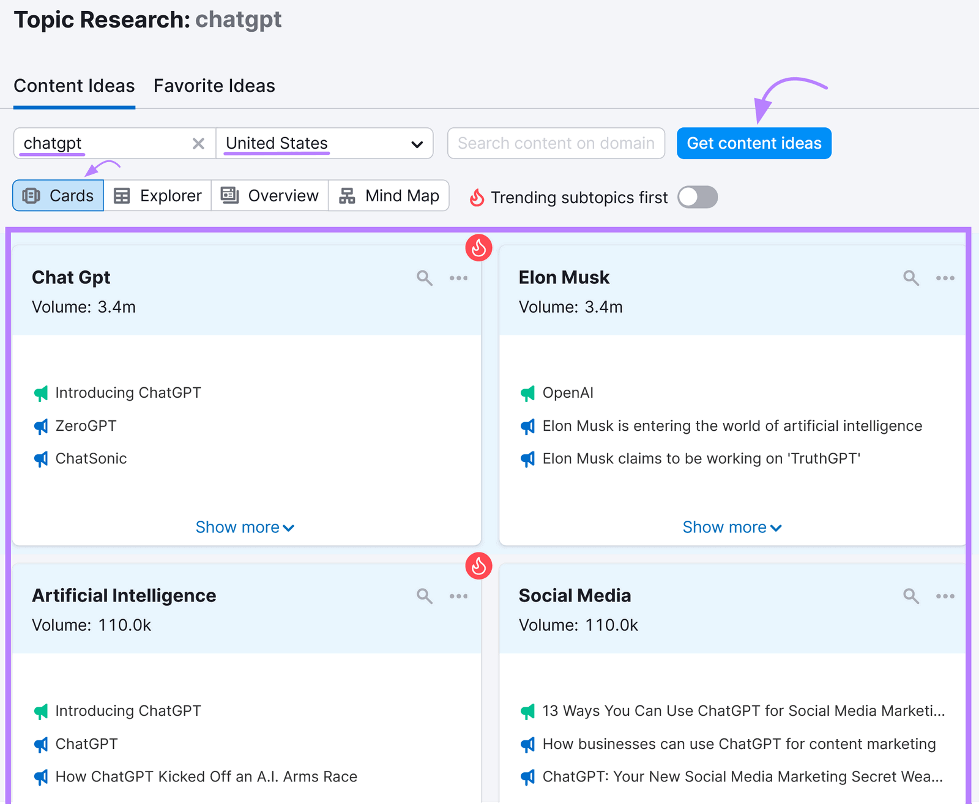Enable Trending subtopics first

[x=697, y=197]
